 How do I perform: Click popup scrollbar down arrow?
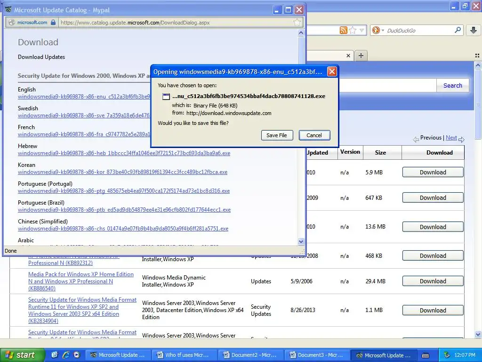[x=301, y=242]
